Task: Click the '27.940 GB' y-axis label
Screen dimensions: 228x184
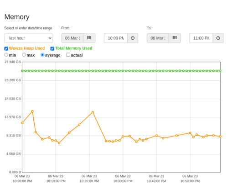Action: click(13, 62)
